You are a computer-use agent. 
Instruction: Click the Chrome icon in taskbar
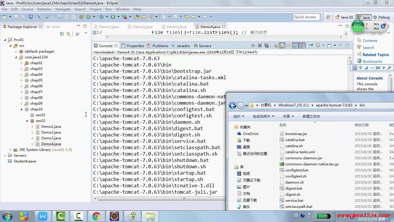(x=96, y=216)
